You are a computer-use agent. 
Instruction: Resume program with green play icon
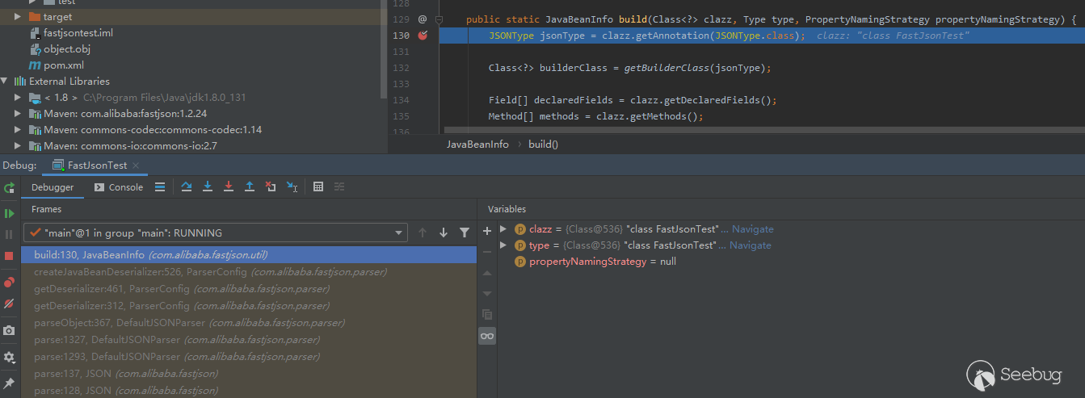pos(10,213)
